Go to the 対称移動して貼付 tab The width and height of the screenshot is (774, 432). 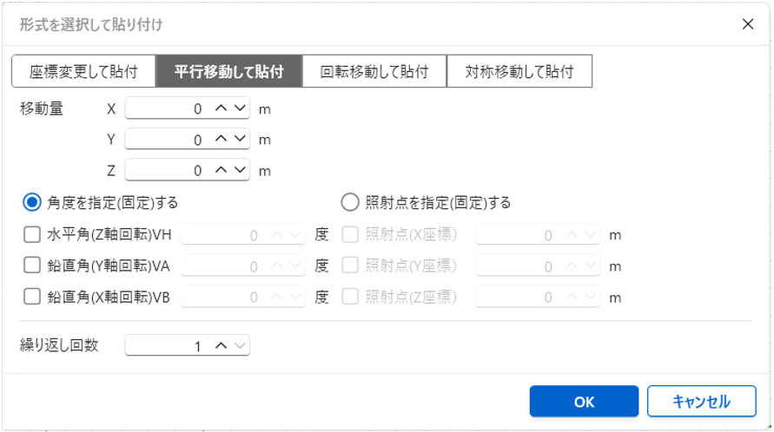pyautogui.click(x=519, y=72)
